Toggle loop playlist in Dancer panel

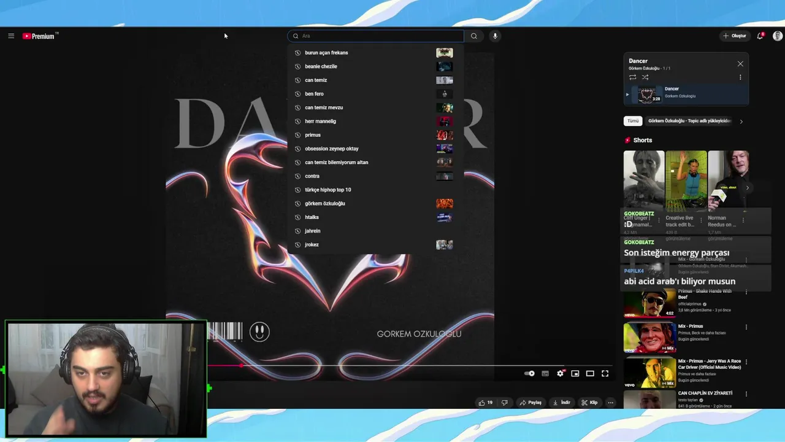click(632, 77)
